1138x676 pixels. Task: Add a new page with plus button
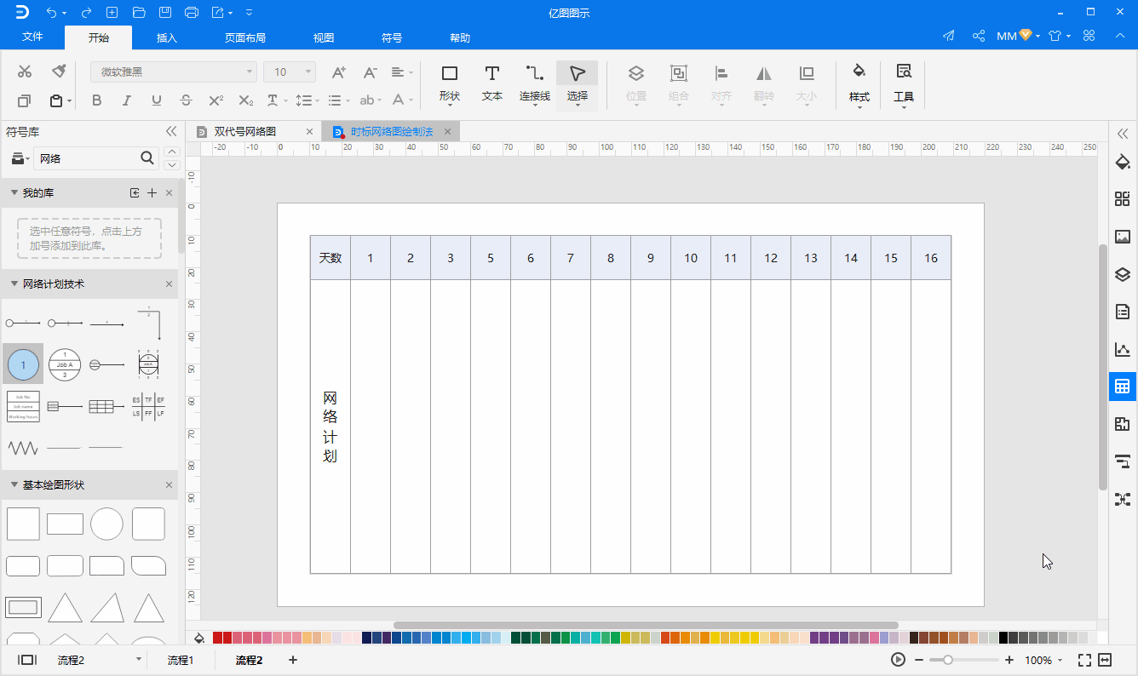click(x=292, y=660)
